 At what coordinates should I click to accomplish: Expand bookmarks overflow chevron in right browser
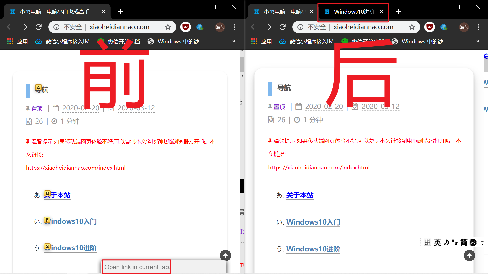[x=478, y=41]
